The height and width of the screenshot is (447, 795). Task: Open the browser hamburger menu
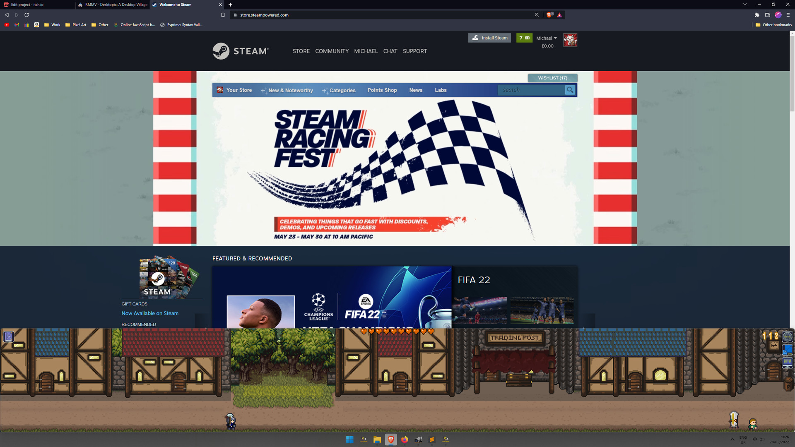(x=788, y=15)
